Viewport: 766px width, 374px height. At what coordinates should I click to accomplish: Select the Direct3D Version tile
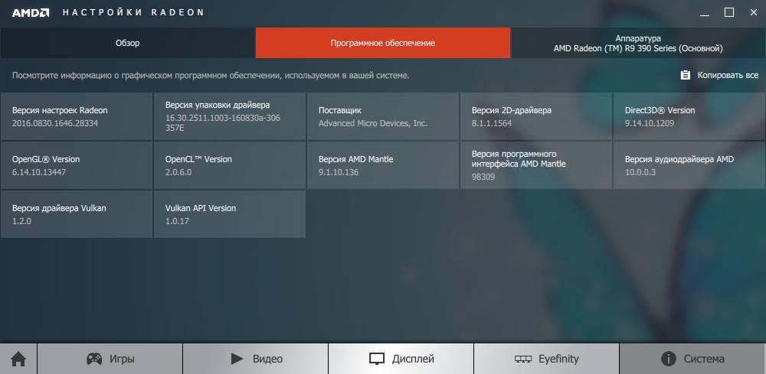coord(689,116)
